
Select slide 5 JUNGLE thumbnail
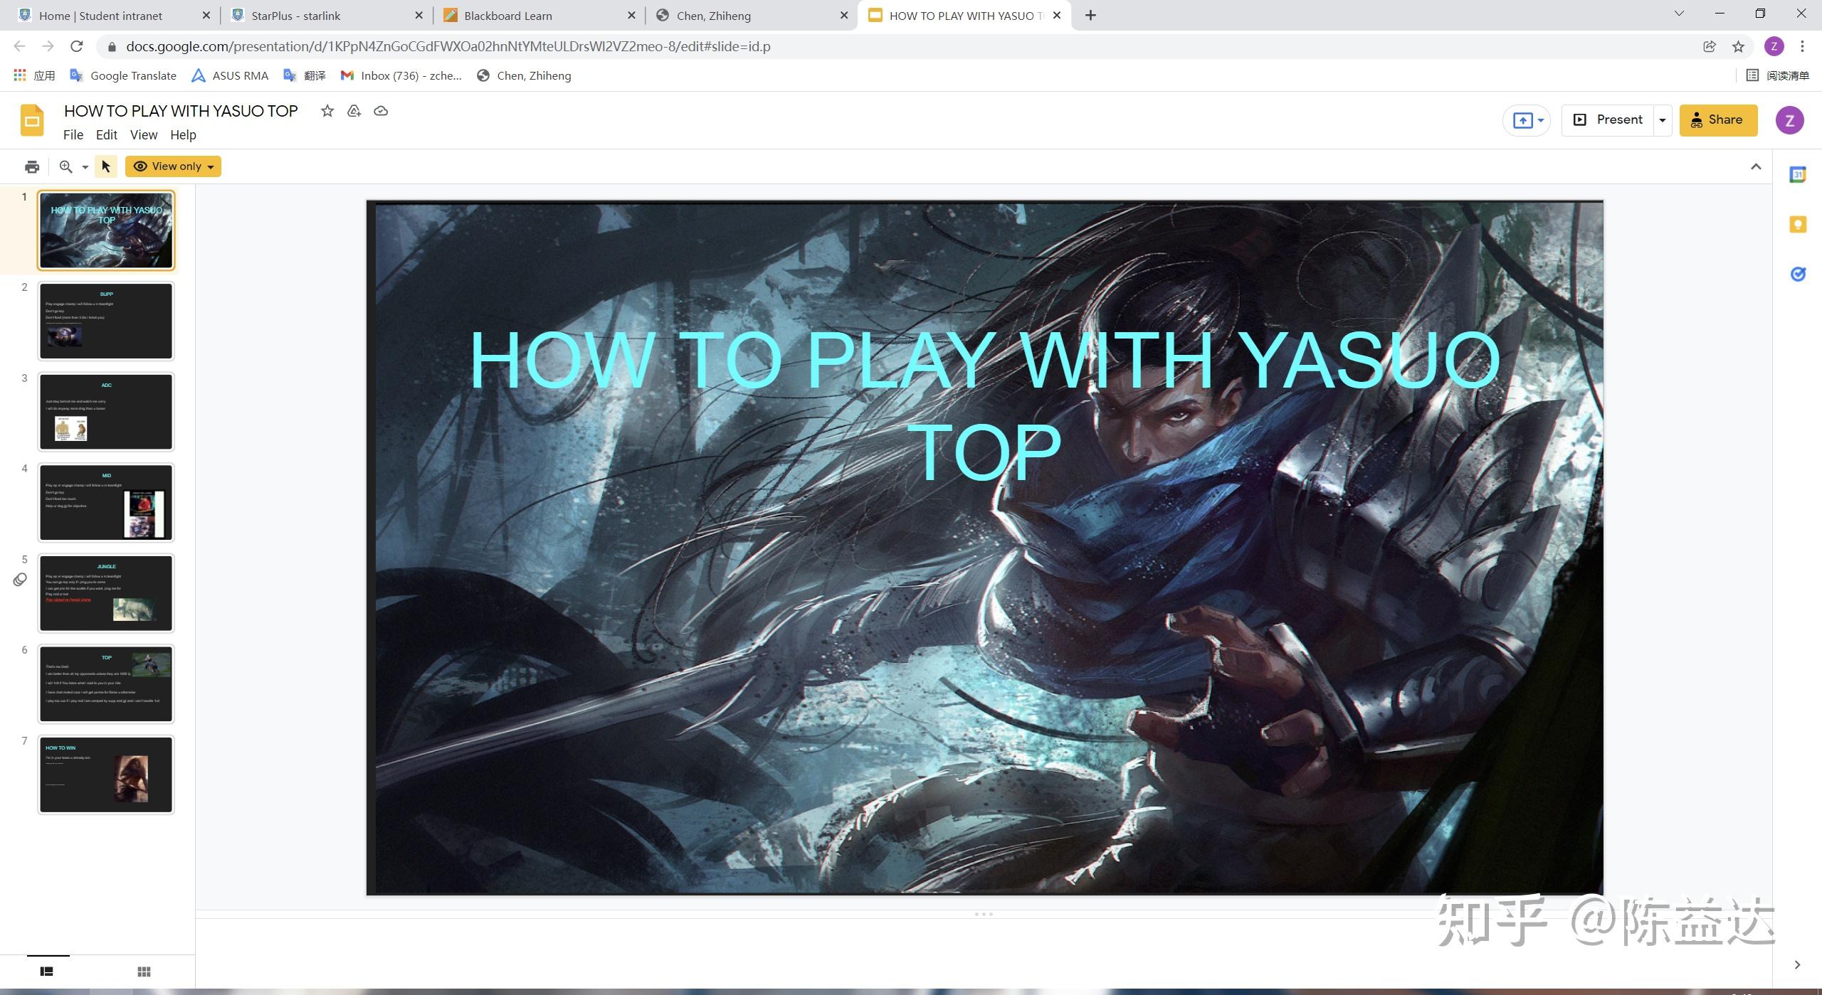pyautogui.click(x=106, y=593)
